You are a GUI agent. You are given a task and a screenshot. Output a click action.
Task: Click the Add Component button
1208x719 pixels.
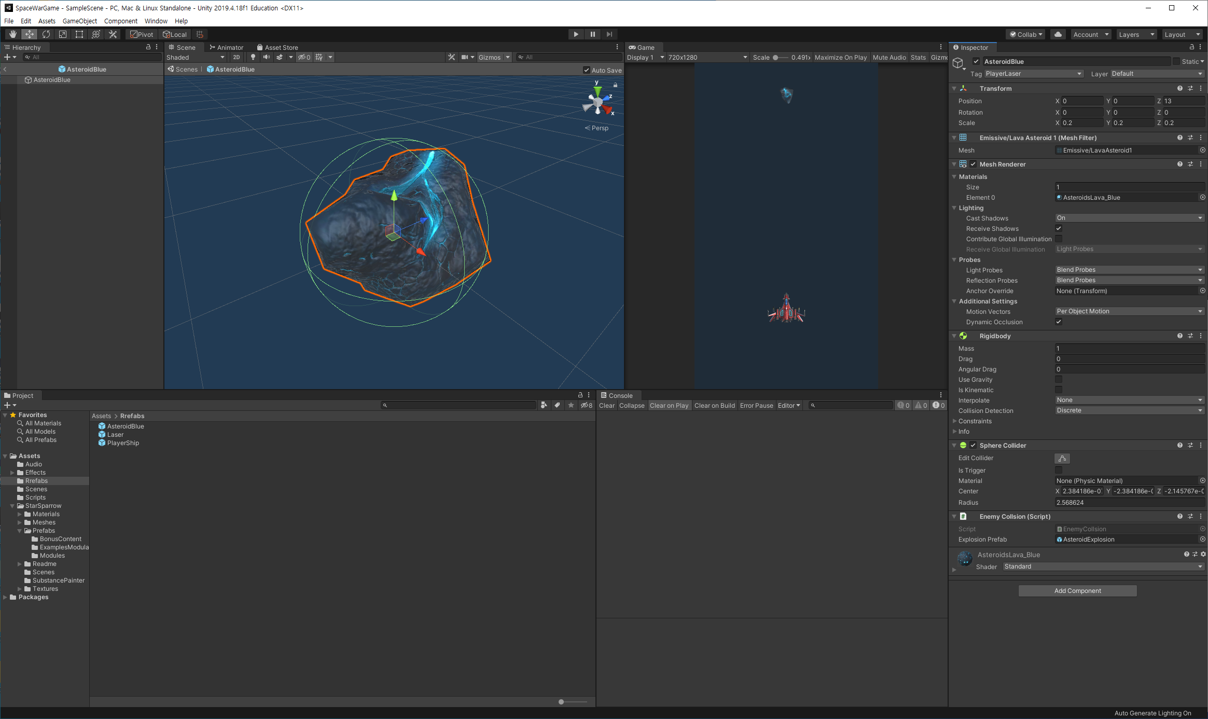coord(1077,591)
